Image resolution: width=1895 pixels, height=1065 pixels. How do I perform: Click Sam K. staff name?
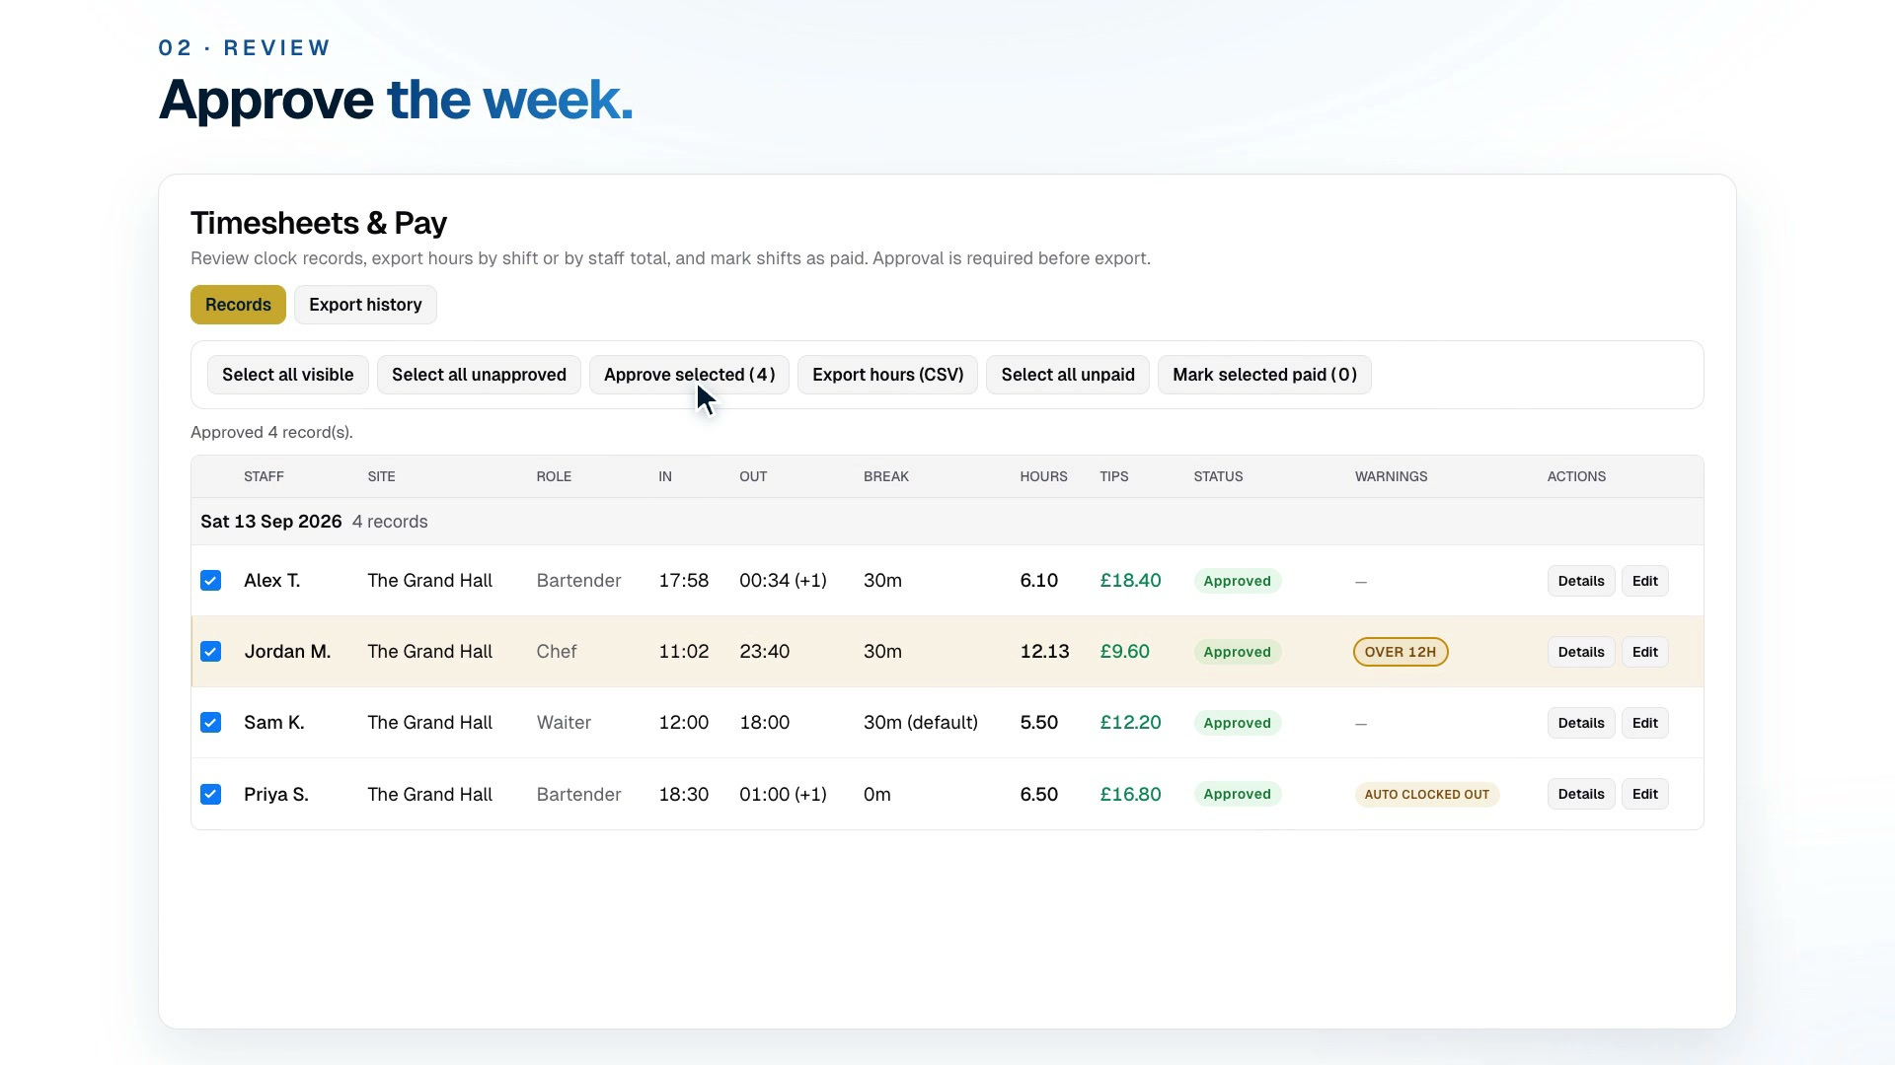[273, 723]
